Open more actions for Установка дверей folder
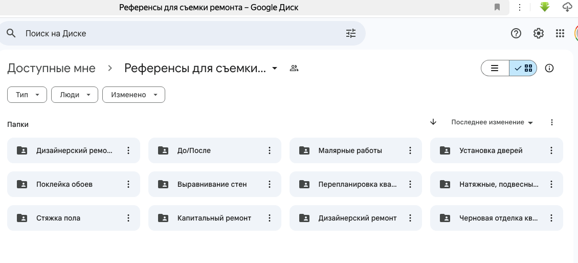The height and width of the screenshot is (263, 578). 551,150
